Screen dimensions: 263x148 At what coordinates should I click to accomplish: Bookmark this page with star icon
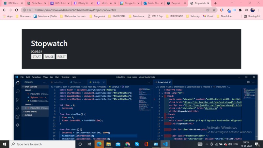[x=214, y=10]
